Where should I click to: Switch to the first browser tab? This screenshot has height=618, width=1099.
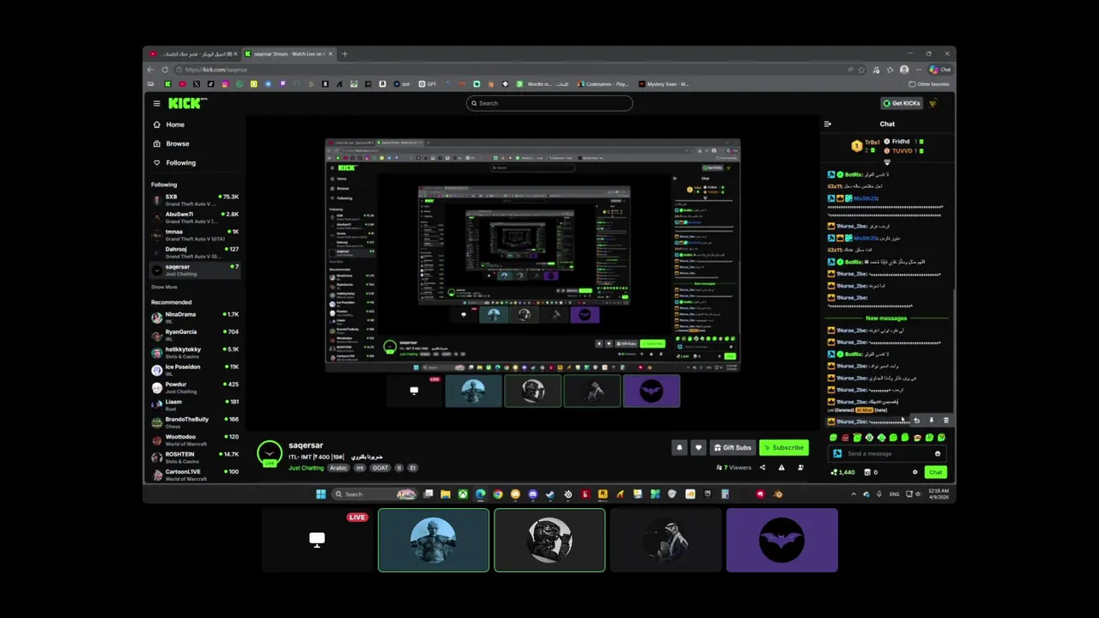(193, 54)
